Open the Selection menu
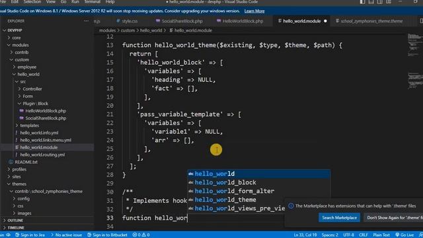 pos(32,2)
